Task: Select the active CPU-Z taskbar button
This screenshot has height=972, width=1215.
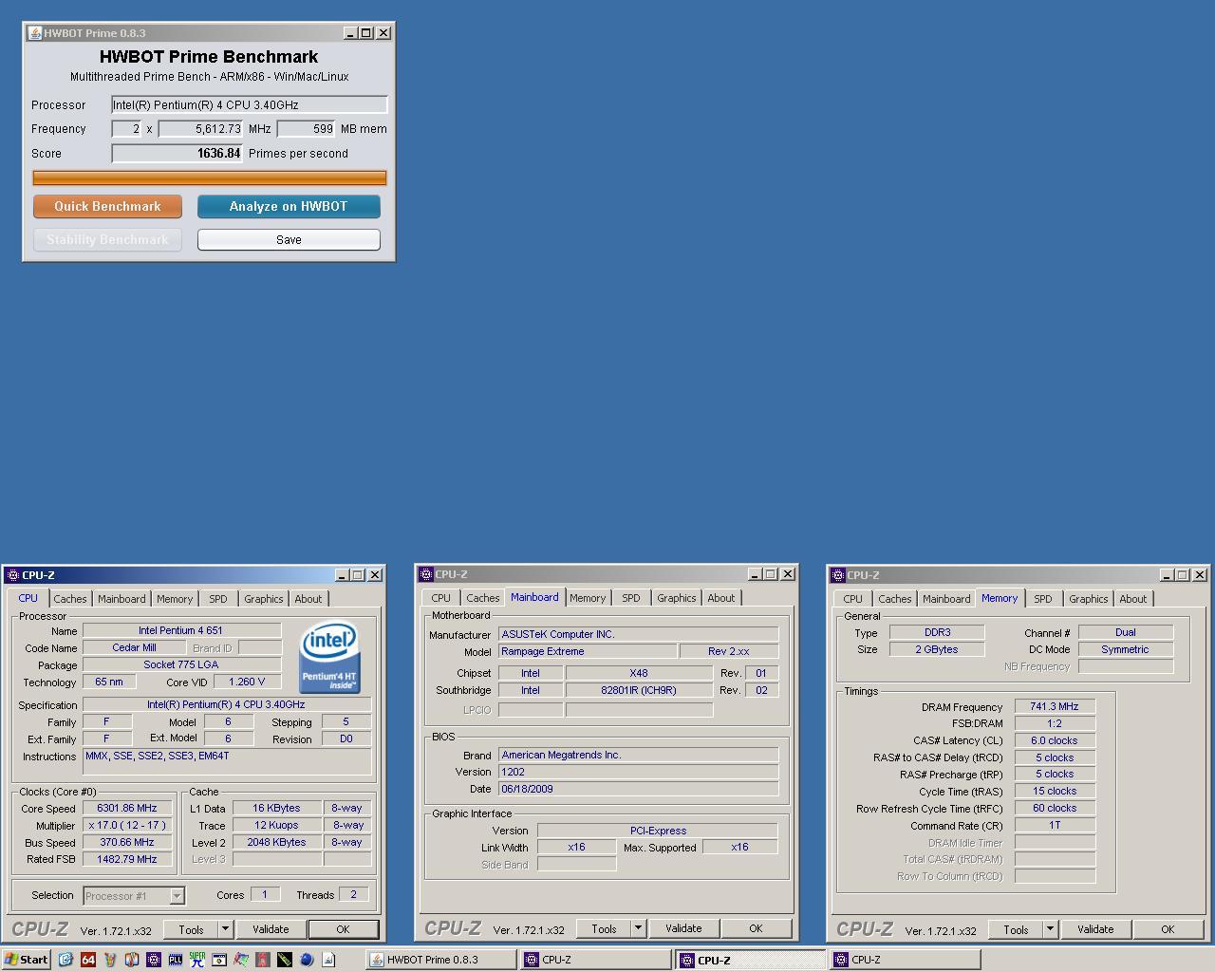Action: coord(751,960)
